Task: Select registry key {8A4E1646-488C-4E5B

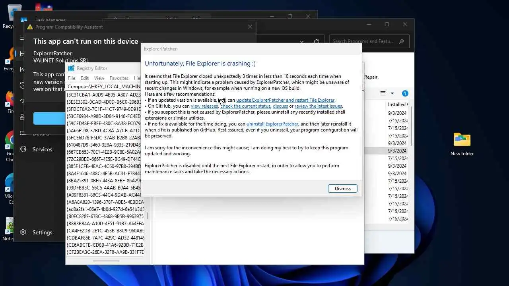Action: (104, 174)
